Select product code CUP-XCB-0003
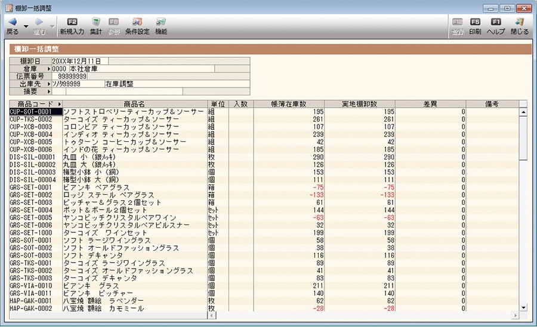 point(31,127)
